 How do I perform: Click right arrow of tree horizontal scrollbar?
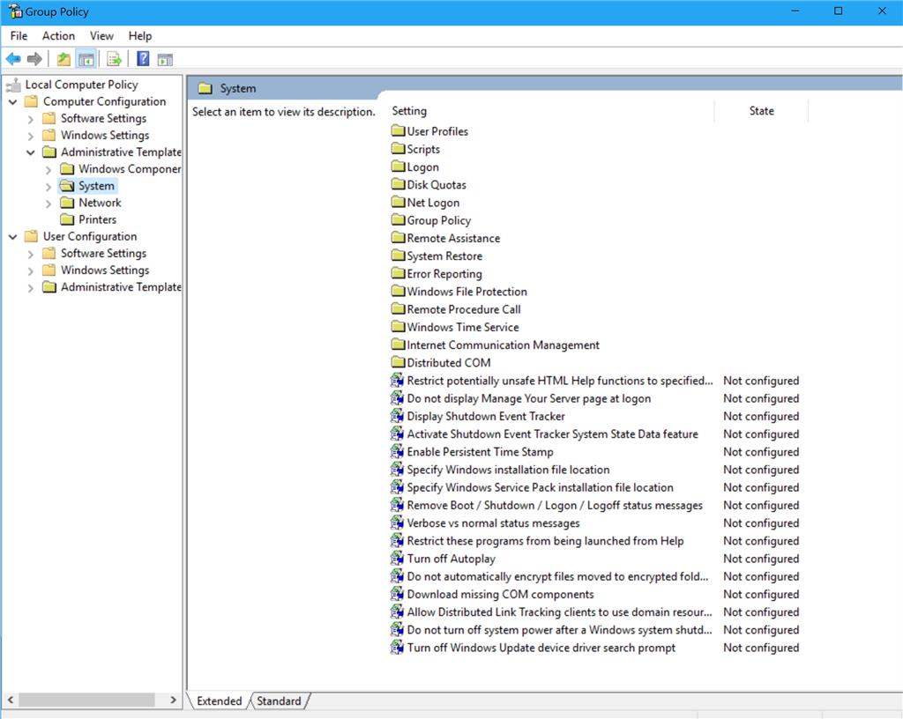pyautogui.click(x=173, y=700)
